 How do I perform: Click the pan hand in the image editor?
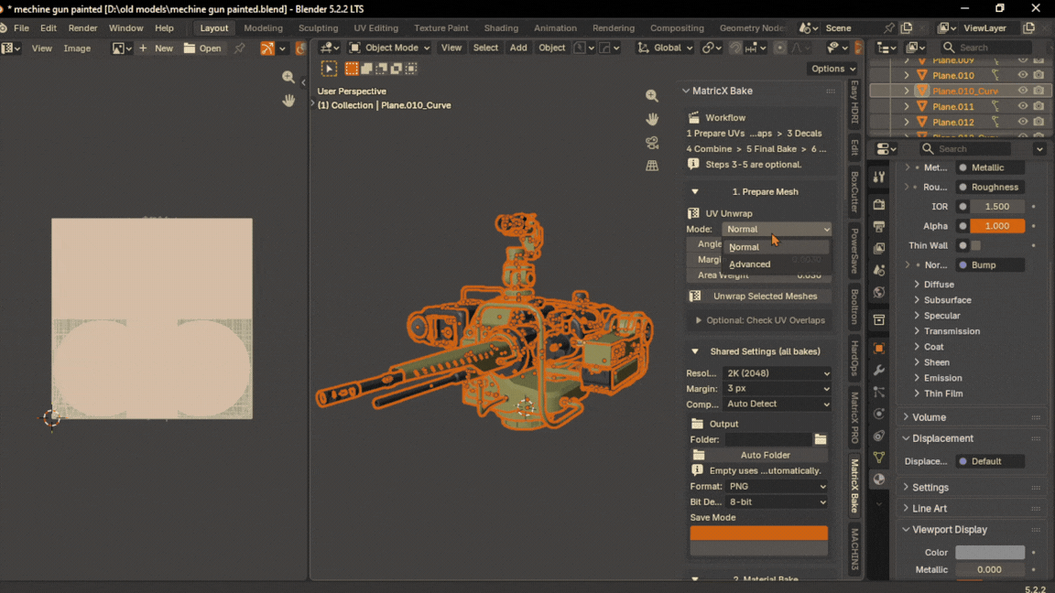click(288, 100)
